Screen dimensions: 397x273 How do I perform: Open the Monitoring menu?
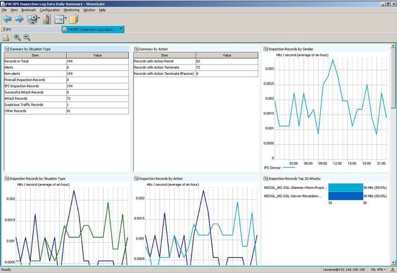click(x=71, y=10)
